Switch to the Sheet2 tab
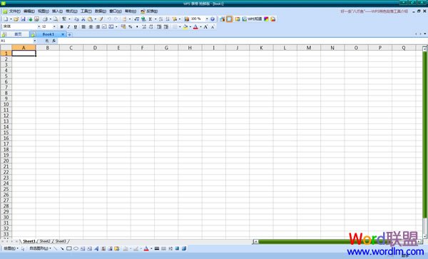This screenshot has height=259, width=428. 45,241
